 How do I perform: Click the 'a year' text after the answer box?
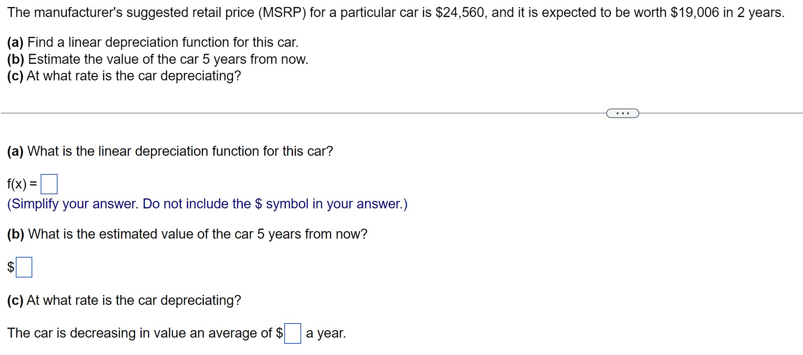[326, 333]
